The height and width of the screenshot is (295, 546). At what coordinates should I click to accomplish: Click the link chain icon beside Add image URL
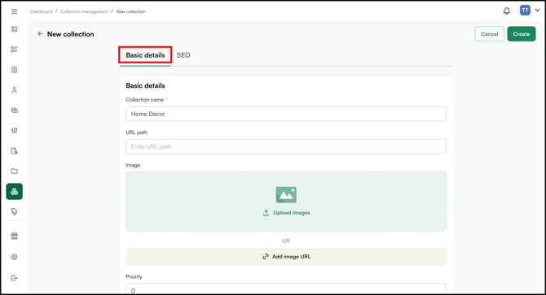[x=266, y=257]
